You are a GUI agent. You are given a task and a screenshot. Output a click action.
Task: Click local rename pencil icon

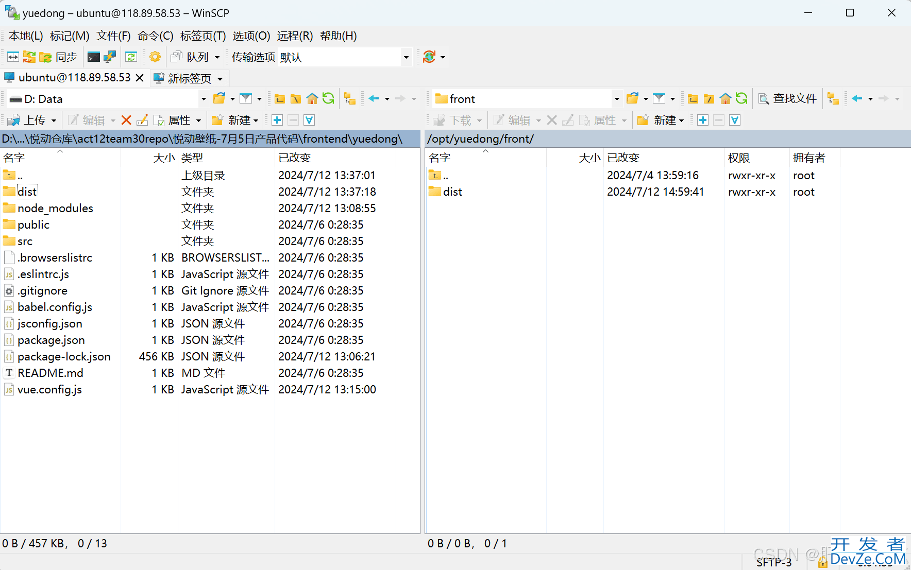coord(143,120)
